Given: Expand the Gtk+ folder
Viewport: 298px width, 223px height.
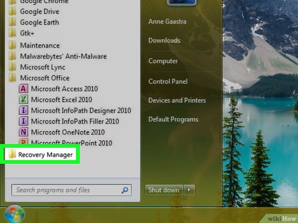Looking at the screenshot, I should coord(21,33).
